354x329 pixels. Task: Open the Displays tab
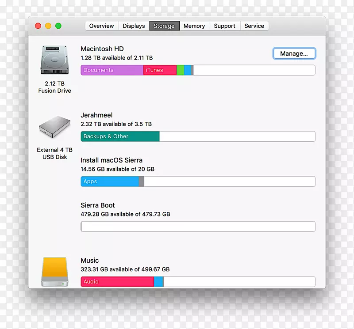click(x=134, y=26)
